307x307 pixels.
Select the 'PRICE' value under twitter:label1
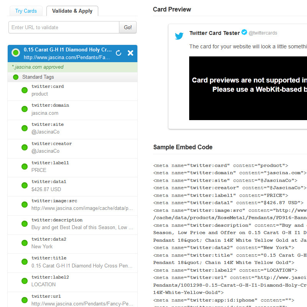(39, 170)
